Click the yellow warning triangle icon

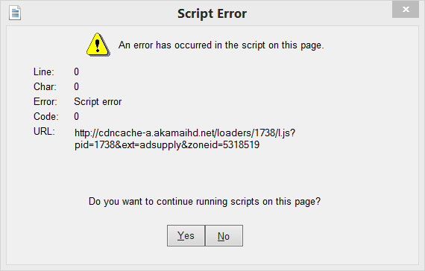(x=98, y=45)
